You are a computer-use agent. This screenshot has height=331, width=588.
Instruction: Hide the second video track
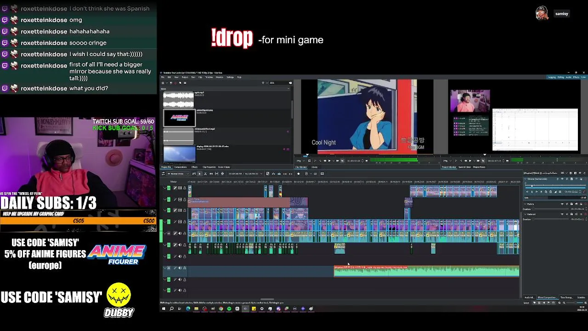tap(180, 199)
